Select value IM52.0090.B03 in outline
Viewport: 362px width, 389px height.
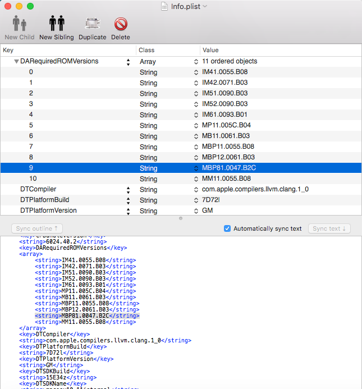(x=225, y=104)
